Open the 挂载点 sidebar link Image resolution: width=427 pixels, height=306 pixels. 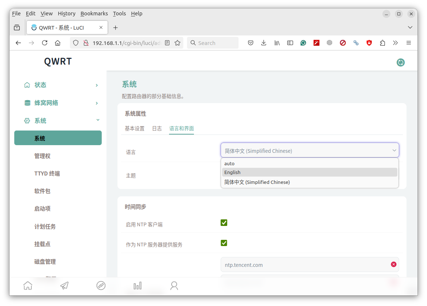click(x=42, y=244)
